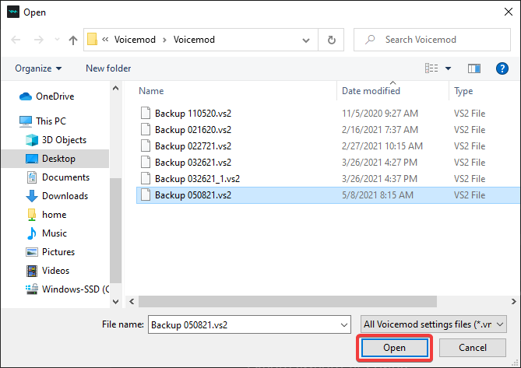Viewport: 521px width, 368px height.
Task: Click the Documents page icon
Action: pos(32,177)
